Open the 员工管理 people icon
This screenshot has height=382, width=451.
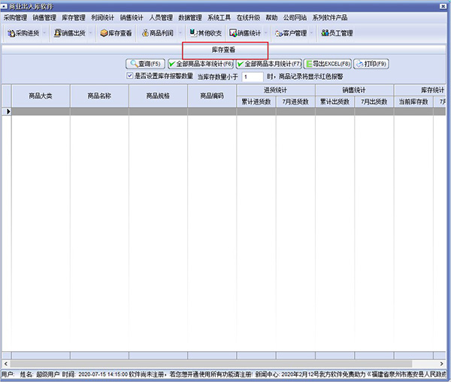click(x=325, y=33)
